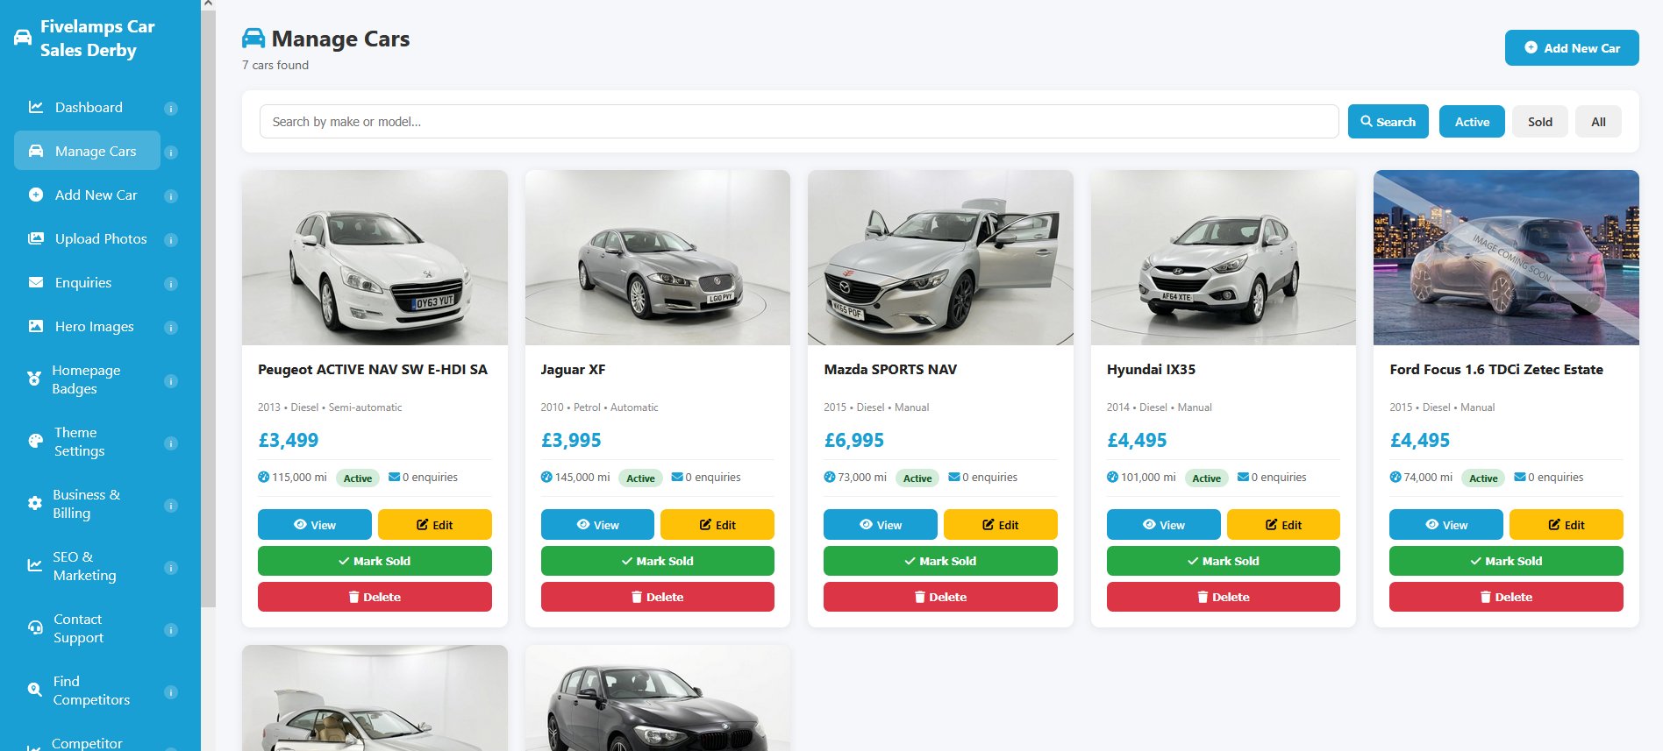View the Jaguar XF listing
This screenshot has height=751, width=1663.
point(597,525)
